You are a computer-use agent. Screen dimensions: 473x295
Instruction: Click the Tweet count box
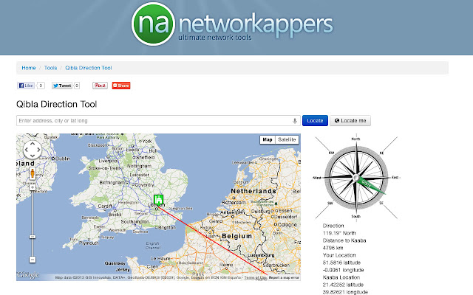click(77, 86)
